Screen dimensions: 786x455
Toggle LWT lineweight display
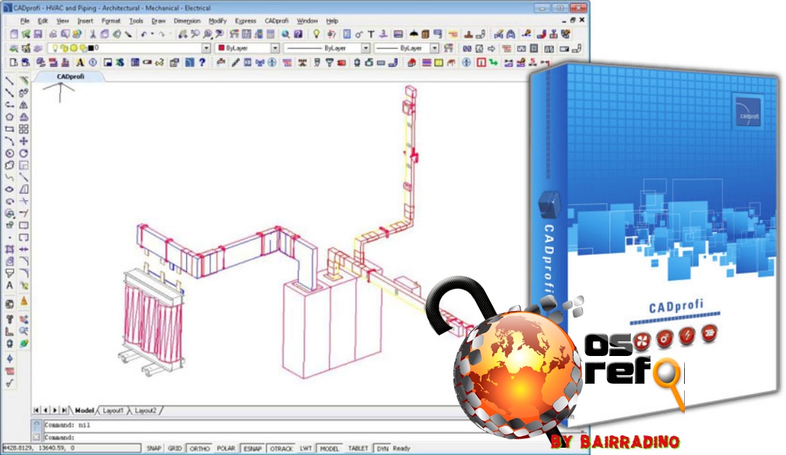click(x=306, y=448)
